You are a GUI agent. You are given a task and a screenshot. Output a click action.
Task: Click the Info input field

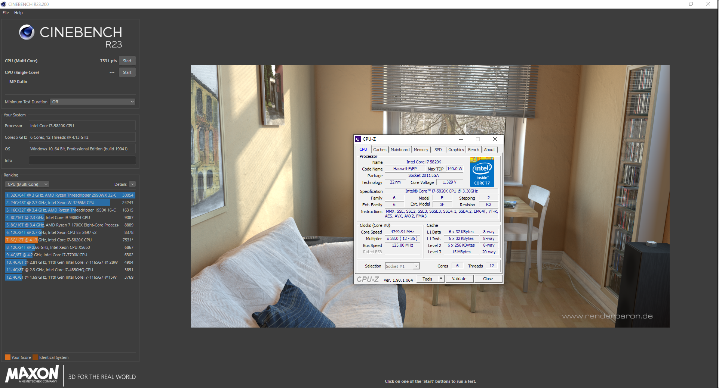point(82,160)
